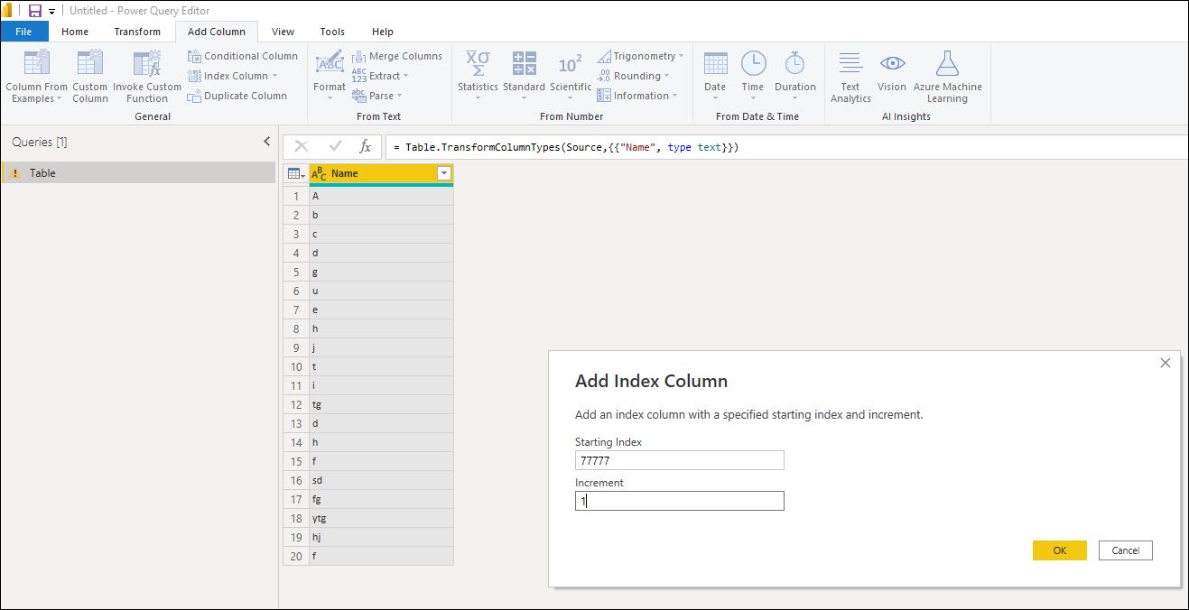Switch to Transform tab
Image resolution: width=1189 pixels, height=610 pixels.
click(x=137, y=32)
